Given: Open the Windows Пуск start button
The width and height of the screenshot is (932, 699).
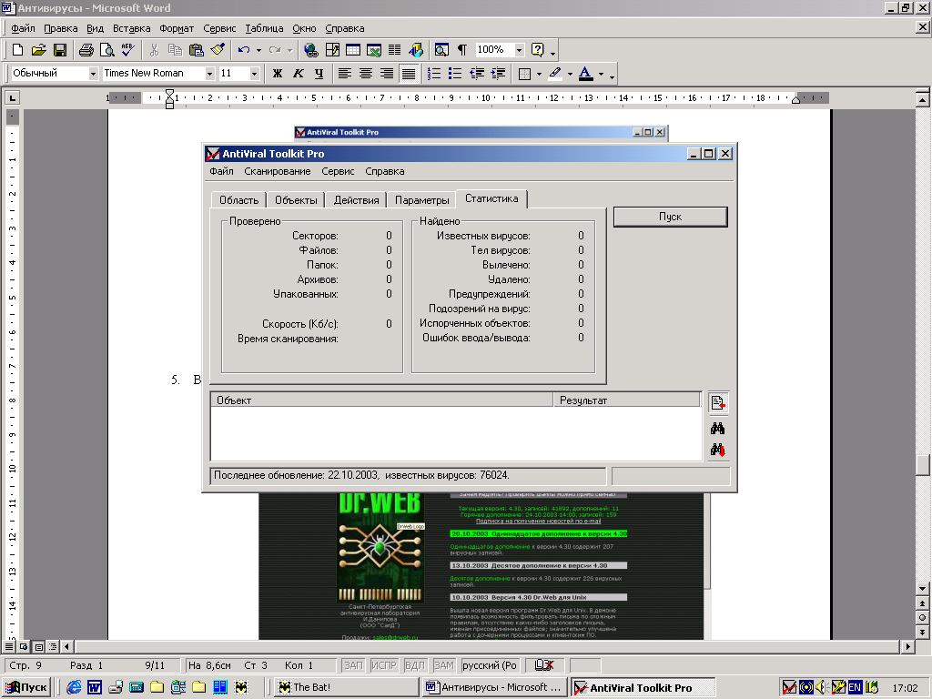Looking at the screenshot, I should point(26,687).
